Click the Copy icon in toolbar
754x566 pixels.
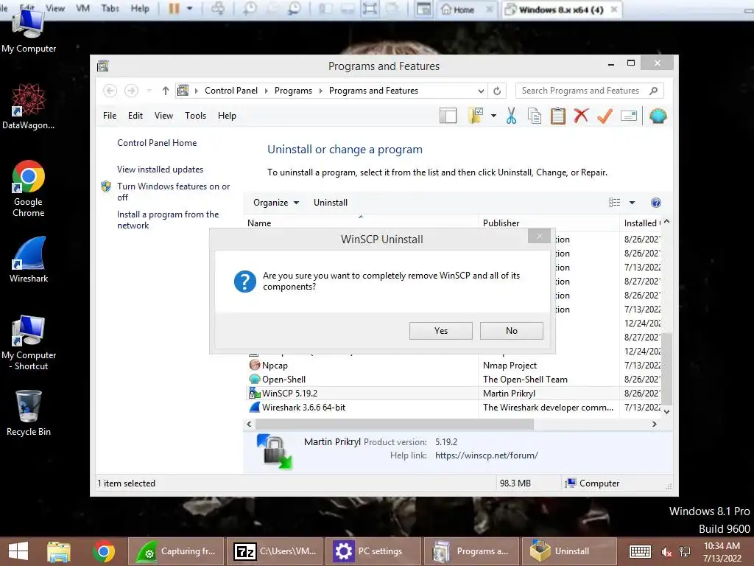click(535, 116)
